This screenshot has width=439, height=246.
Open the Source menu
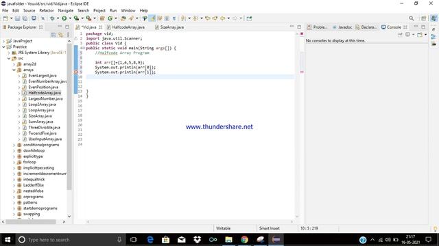coord(29,10)
